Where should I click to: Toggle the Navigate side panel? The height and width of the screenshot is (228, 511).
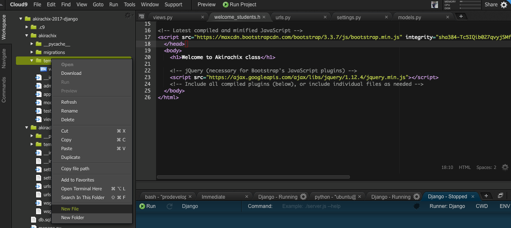pos(4,59)
